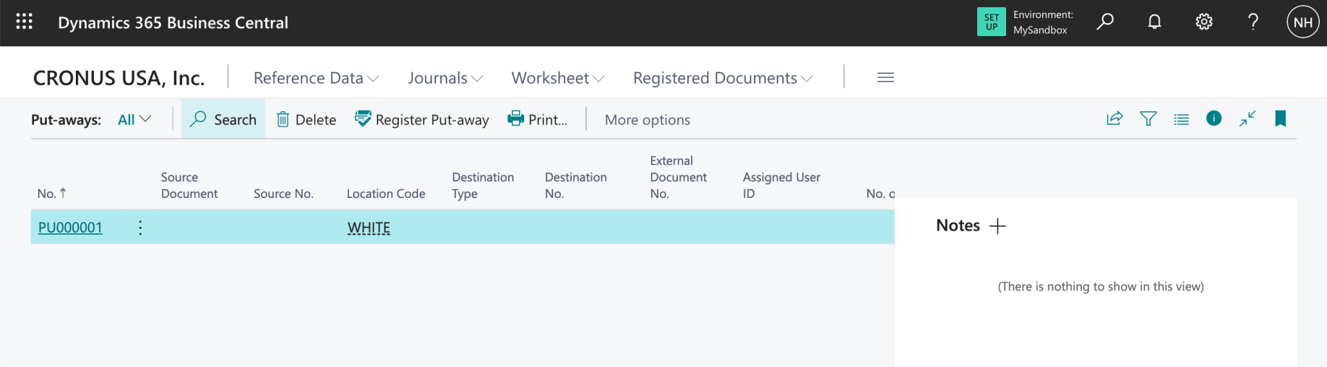Expand the Reference Data menu
The height and width of the screenshot is (367, 1327).
pos(316,78)
